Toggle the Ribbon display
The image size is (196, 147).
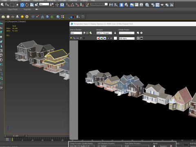132,5
